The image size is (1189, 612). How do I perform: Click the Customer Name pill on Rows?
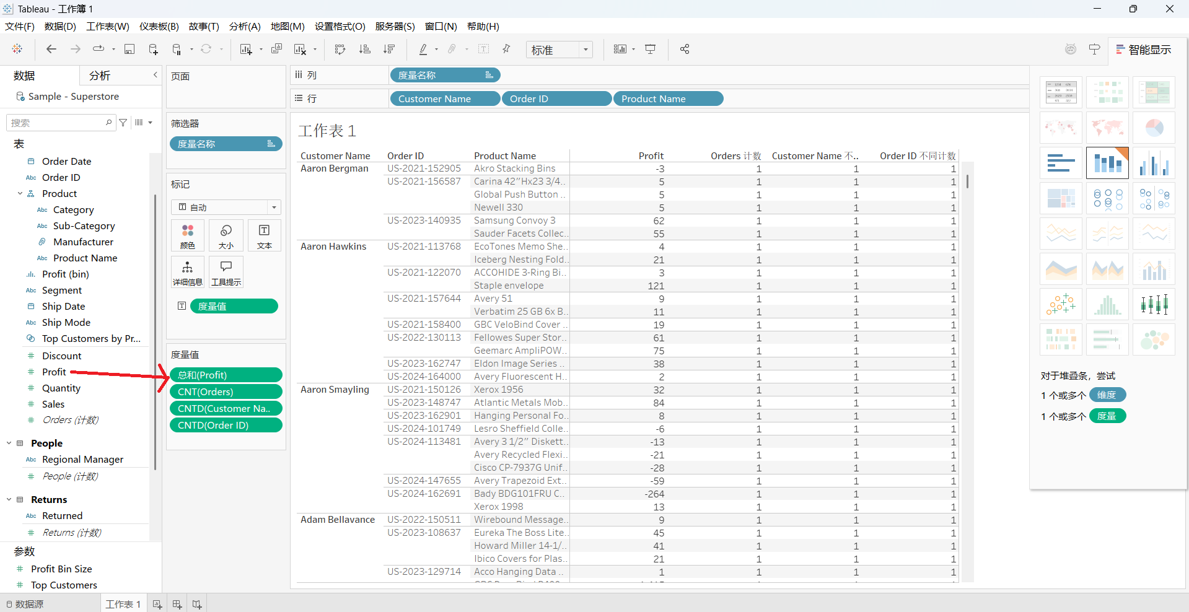(x=445, y=98)
